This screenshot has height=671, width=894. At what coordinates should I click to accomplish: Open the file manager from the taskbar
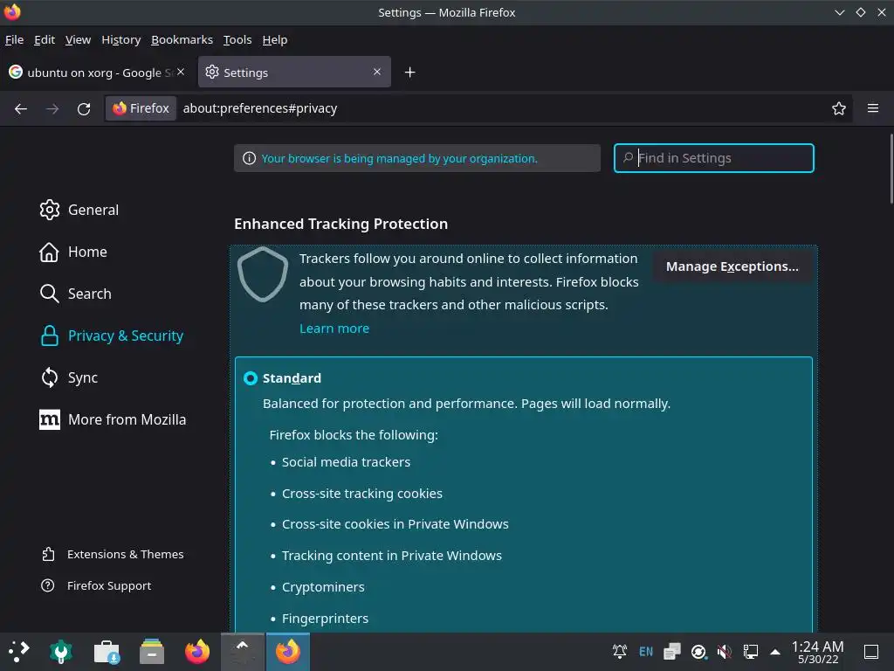pyautogui.click(x=152, y=652)
